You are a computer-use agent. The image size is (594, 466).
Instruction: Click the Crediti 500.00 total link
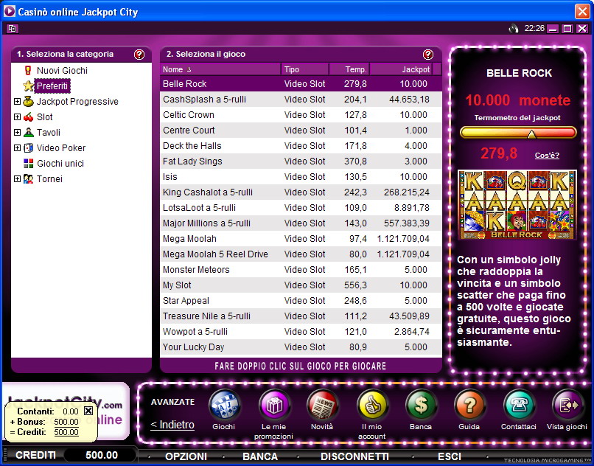[x=66, y=432]
